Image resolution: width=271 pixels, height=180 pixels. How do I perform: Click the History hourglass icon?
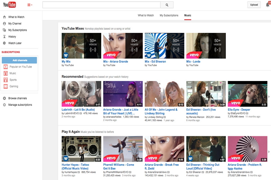point(5,36)
